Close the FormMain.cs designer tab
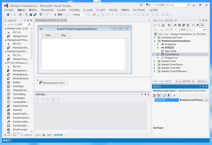The width and height of the screenshot is (212, 145). click(65, 20)
